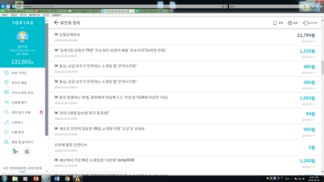Switch to the last 국민부업 browser tab
The height and width of the screenshot is (182, 324).
pyautogui.click(x=152, y=11)
